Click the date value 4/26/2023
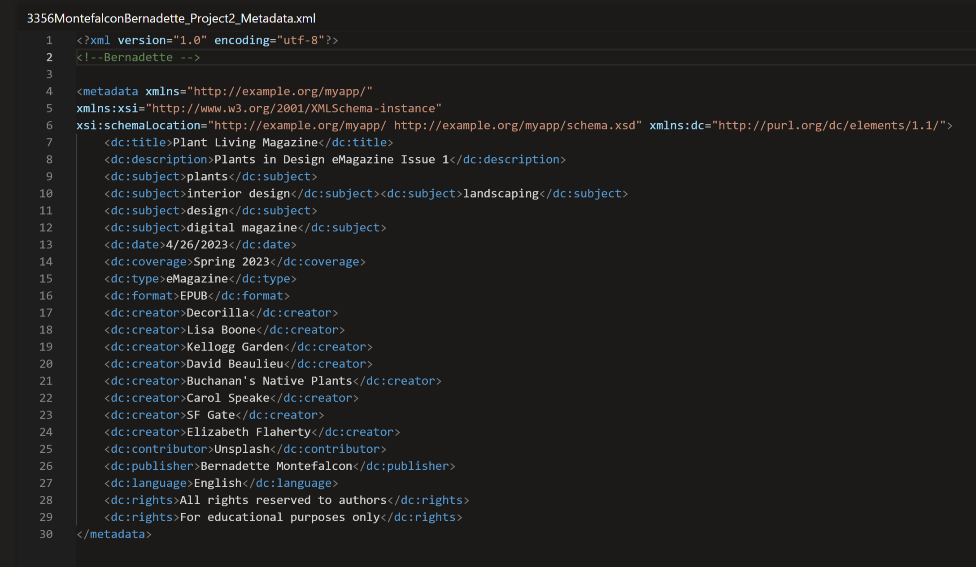 (197, 245)
